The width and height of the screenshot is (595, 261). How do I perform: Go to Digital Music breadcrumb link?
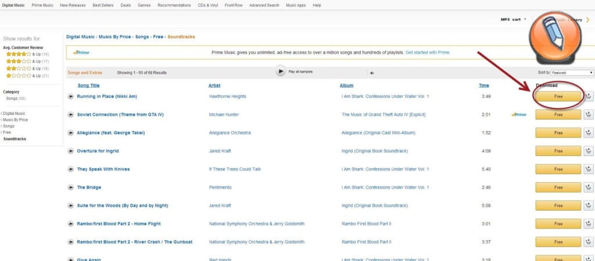tap(80, 37)
